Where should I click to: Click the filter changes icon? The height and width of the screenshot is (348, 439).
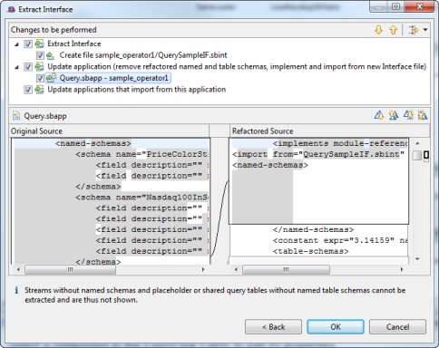tap(413, 30)
